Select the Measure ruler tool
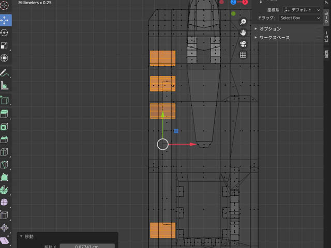 click(x=5, y=86)
